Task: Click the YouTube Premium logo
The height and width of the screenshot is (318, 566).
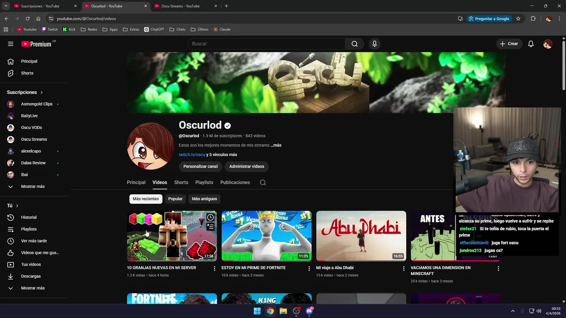Action: click(37, 44)
